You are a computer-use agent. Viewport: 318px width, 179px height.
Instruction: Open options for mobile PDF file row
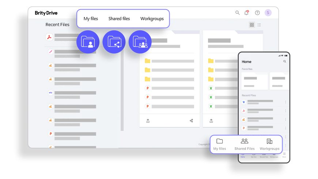[x=285, y=111]
